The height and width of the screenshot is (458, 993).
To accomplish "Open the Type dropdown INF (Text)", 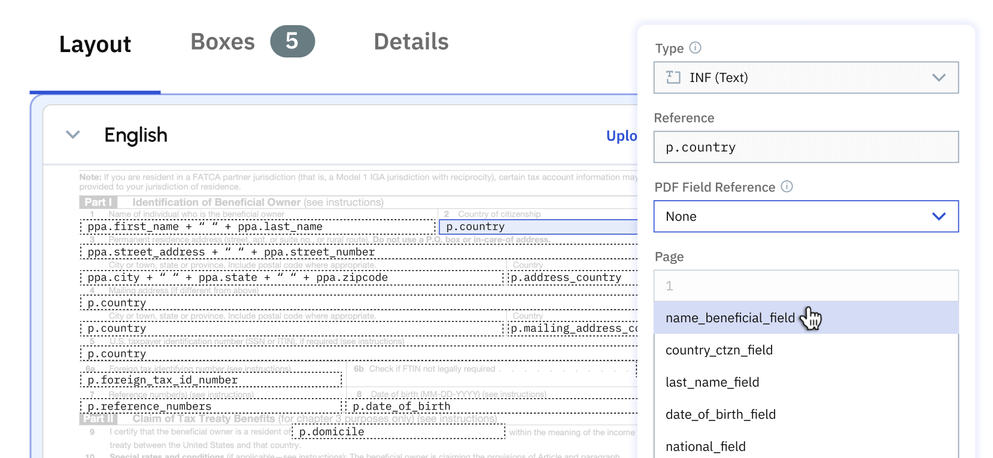I will click(x=806, y=78).
